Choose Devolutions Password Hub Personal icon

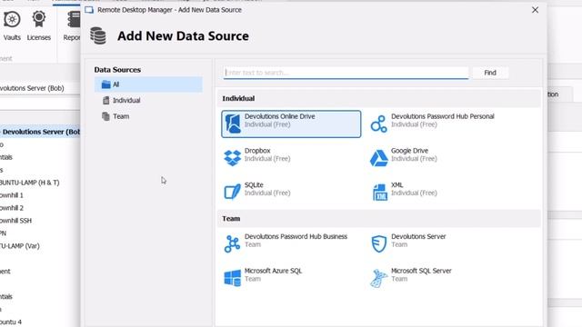click(x=378, y=124)
